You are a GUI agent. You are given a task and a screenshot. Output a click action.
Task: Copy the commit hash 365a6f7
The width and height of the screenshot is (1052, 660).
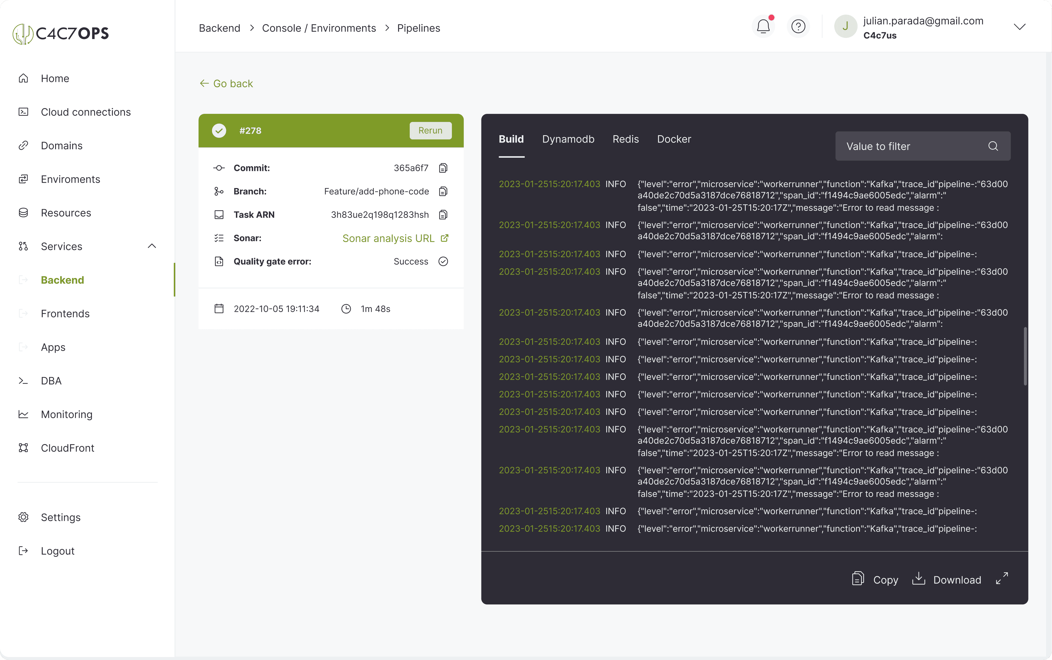[x=443, y=168]
